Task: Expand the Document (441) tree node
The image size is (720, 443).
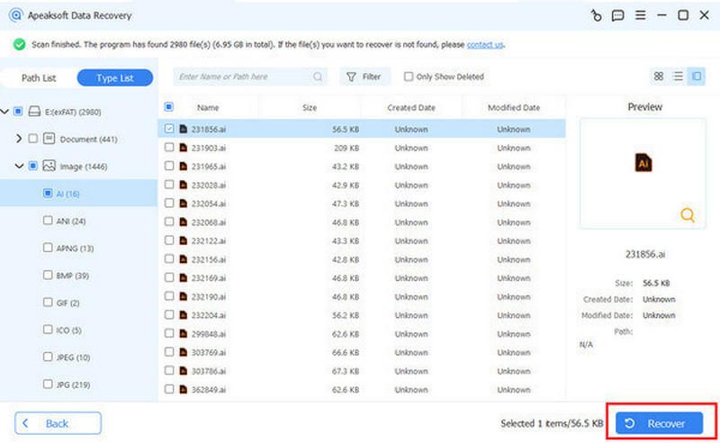Action: tap(19, 139)
